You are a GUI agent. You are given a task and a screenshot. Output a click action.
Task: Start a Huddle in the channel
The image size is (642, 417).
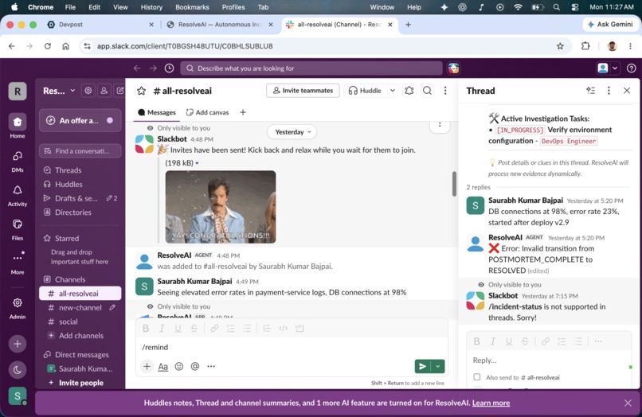pyautogui.click(x=365, y=91)
